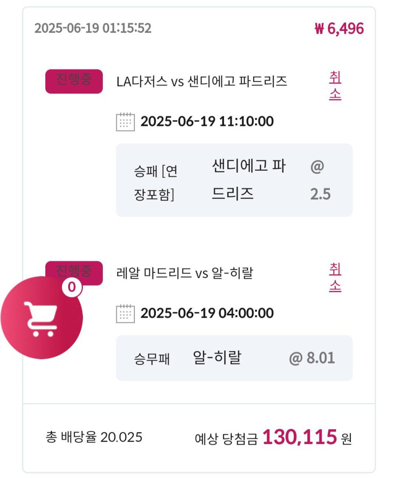Image resolution: width=398 pixels, height=478 pixels.
Task: Click the bet timestamp 2025-06-19 01:15:52
Action: tap(93, 28)
